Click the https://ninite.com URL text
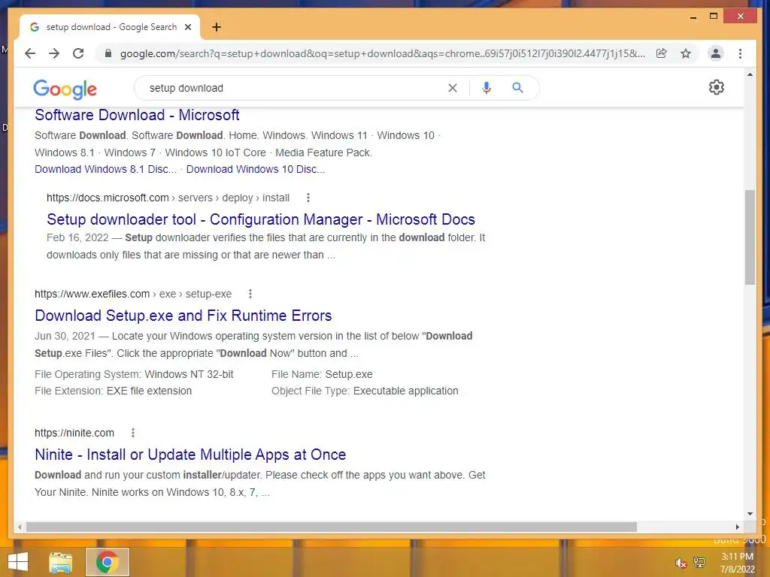 [x=74, y=433]
